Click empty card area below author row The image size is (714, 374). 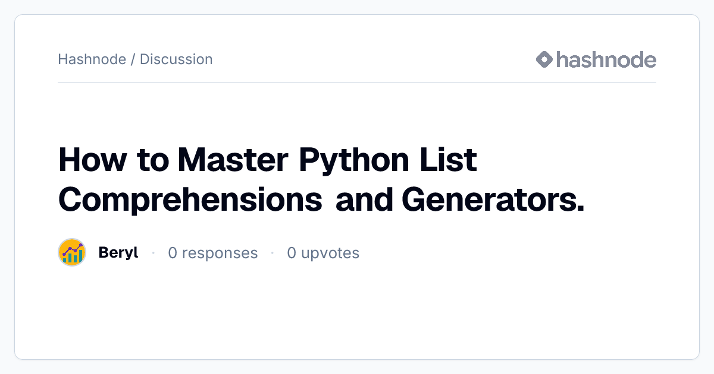coord(357,312)
